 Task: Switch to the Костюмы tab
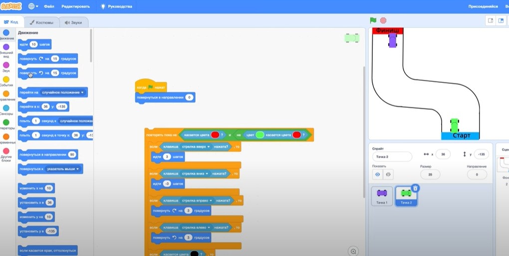pos(41,23)
